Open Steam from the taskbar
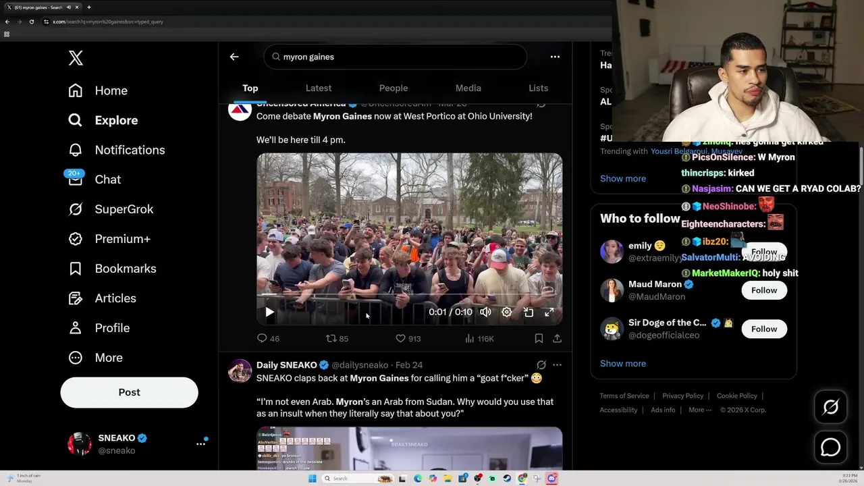This screenshot has width=864, height=486. (508, 479)
